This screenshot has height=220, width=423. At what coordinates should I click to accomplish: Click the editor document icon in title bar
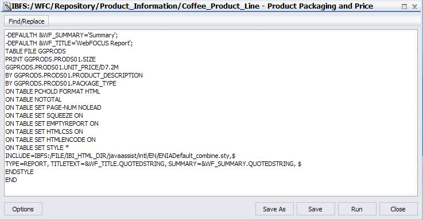pyautogui.click(x=7, y=6)
